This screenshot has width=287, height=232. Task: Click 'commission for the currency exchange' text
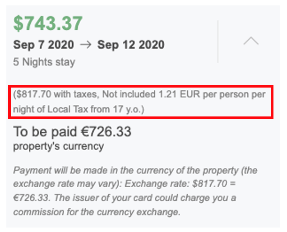click(97, 212)
